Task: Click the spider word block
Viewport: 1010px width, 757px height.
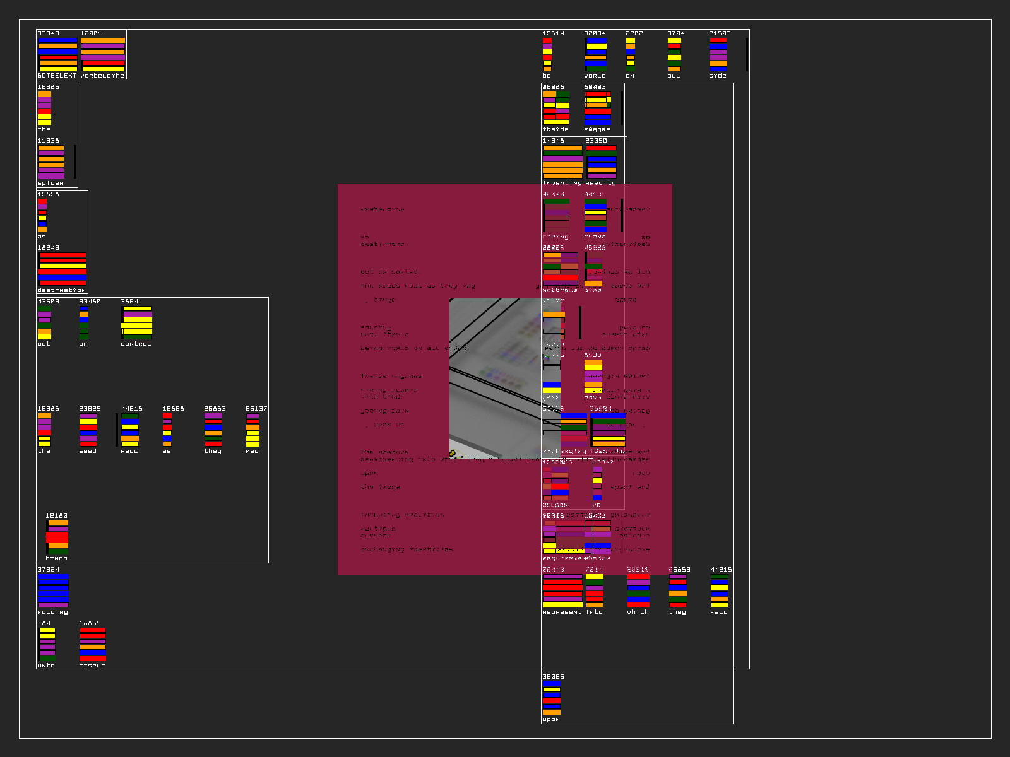Action: pyautogui.click(x=51, y=161)
